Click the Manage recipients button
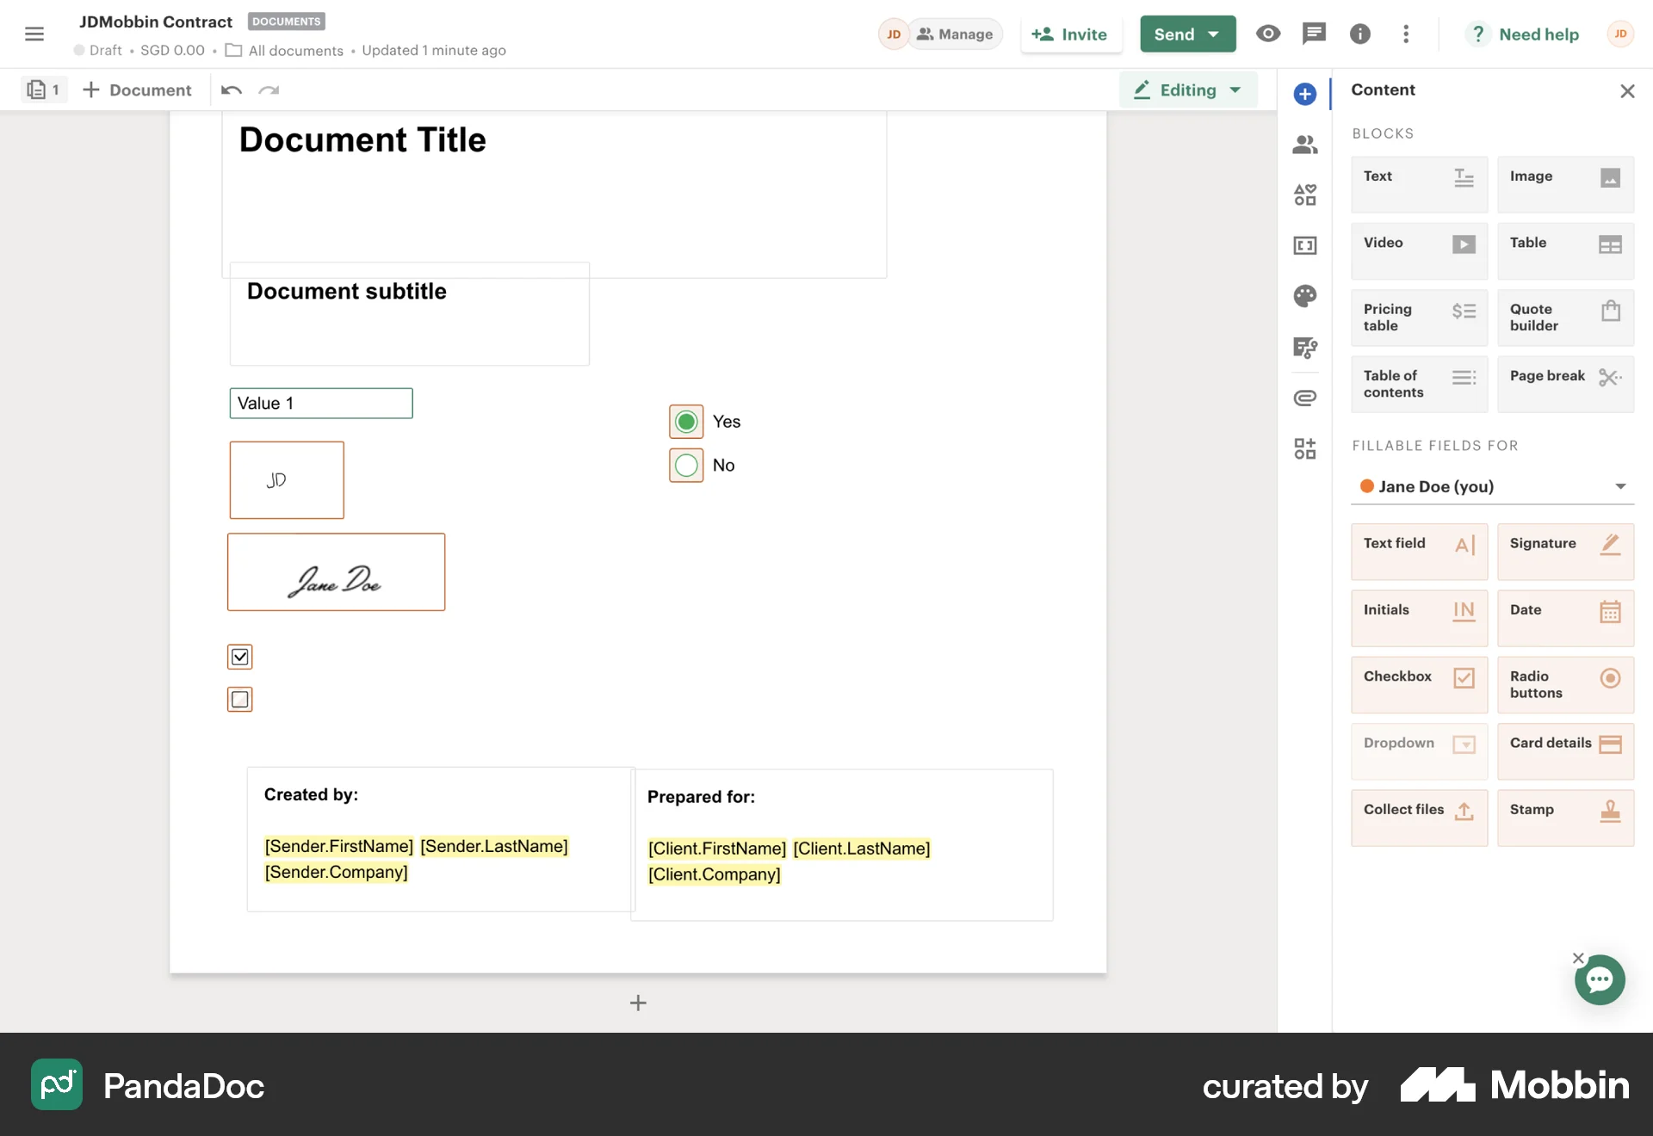This screenshot has height=1136, width=1653. (x=955, y=34)
